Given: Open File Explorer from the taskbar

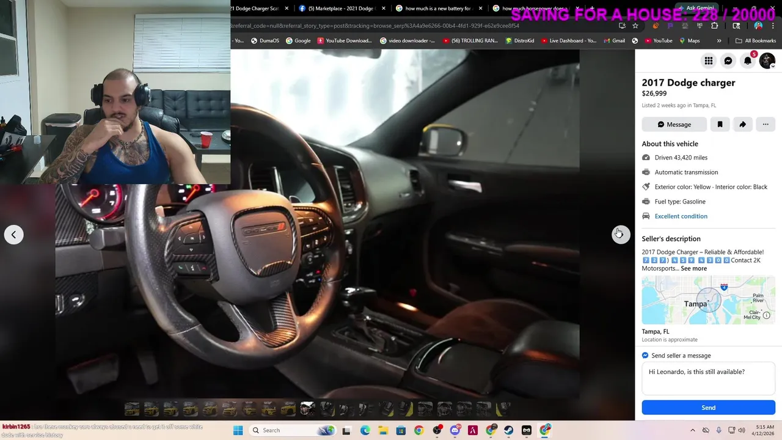Looking at the screenshot, I should pyautogui.click(x=382, y=430).
